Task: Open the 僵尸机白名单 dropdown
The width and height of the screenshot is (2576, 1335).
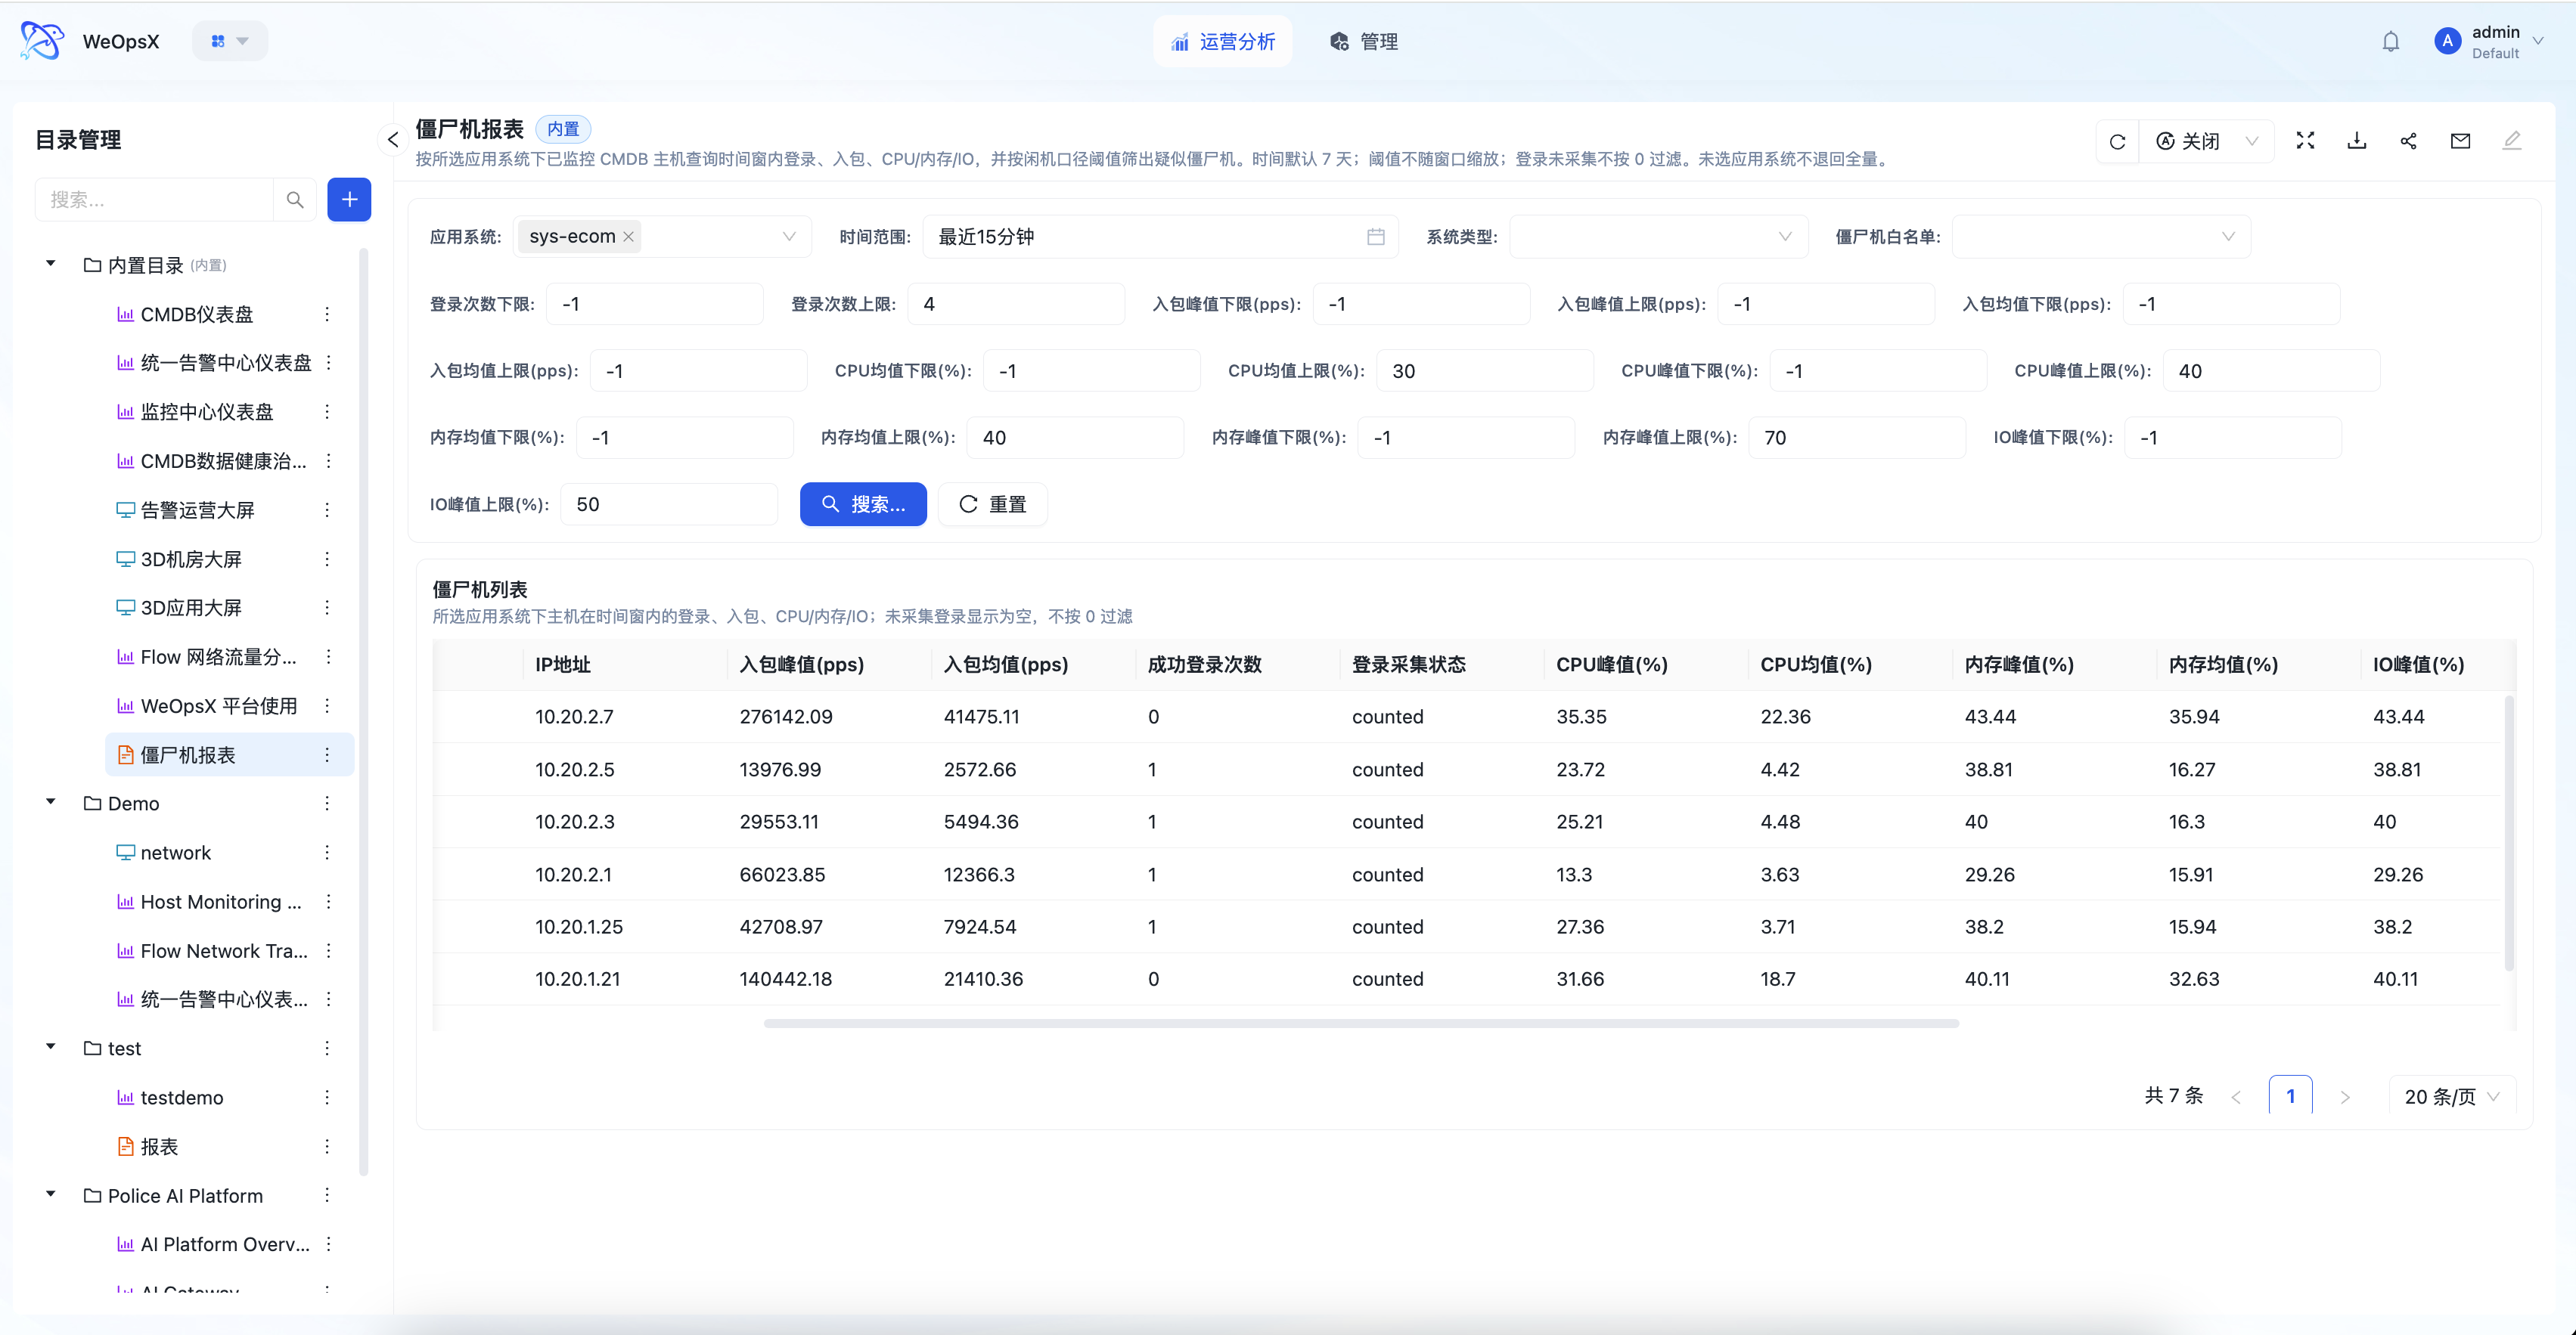Action: click(x=2101, y=237)
